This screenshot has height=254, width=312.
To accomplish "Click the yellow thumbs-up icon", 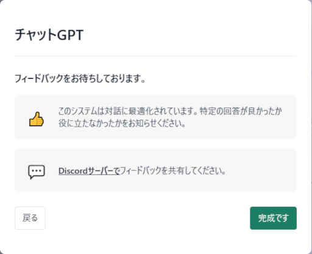I will [37, 119].
